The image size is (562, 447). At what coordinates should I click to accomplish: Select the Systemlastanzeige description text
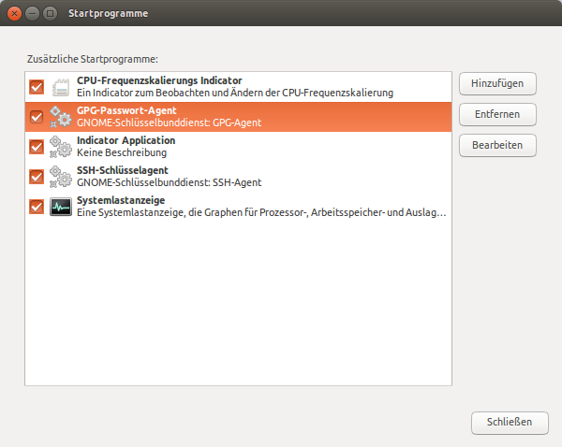(261, 212)
